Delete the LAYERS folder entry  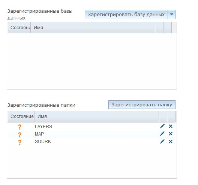[x=171, y=126]
